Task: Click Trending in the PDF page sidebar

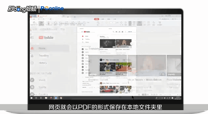Action: coord(87,39)
